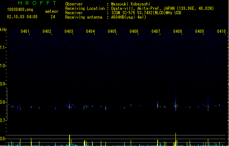The height and width of the screenshot is (146, 229).
Task: Click the Receiving Location label
Action: point(85,8)
